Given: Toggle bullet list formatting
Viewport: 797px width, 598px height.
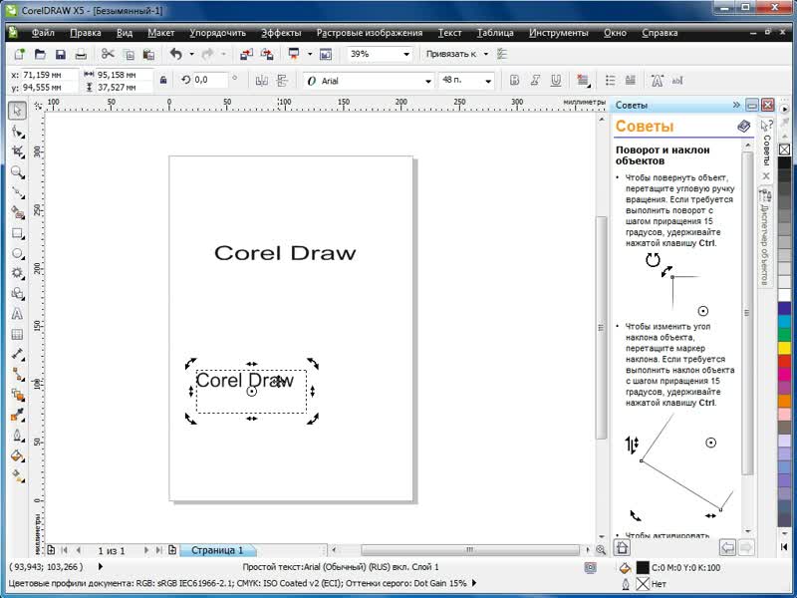Looking at the screenshot, I should click(610, 81).
